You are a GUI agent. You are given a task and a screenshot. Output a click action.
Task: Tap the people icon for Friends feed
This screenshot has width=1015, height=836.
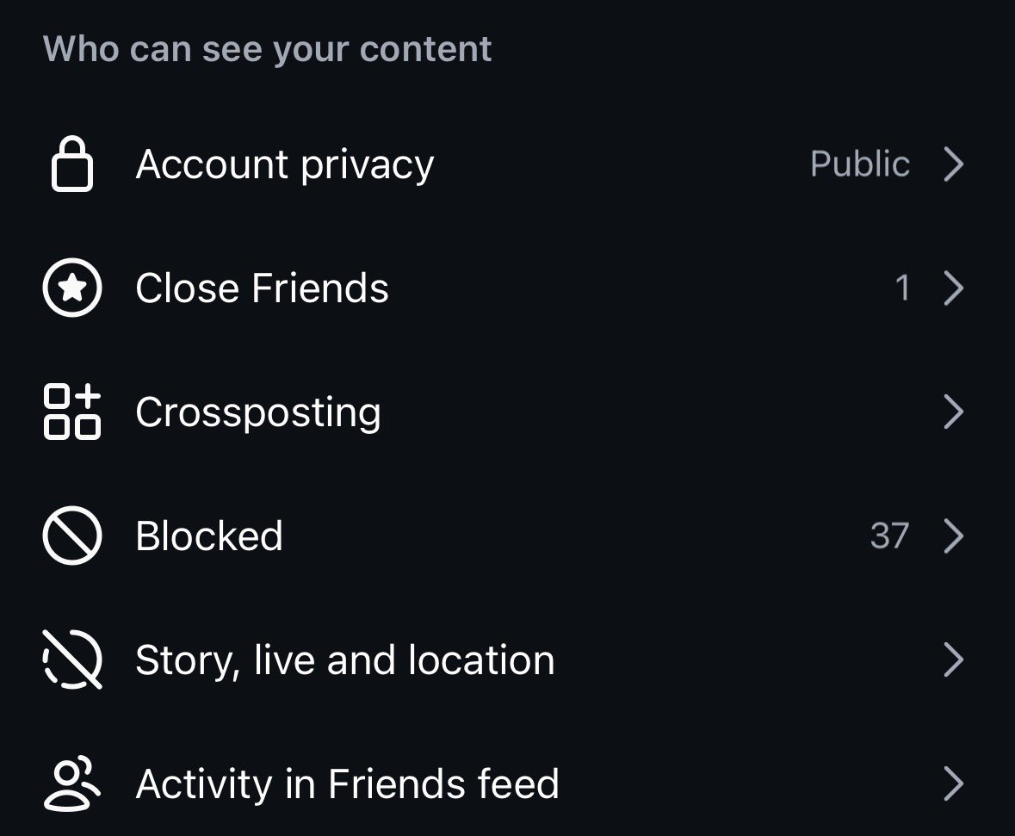click(71, 783)
